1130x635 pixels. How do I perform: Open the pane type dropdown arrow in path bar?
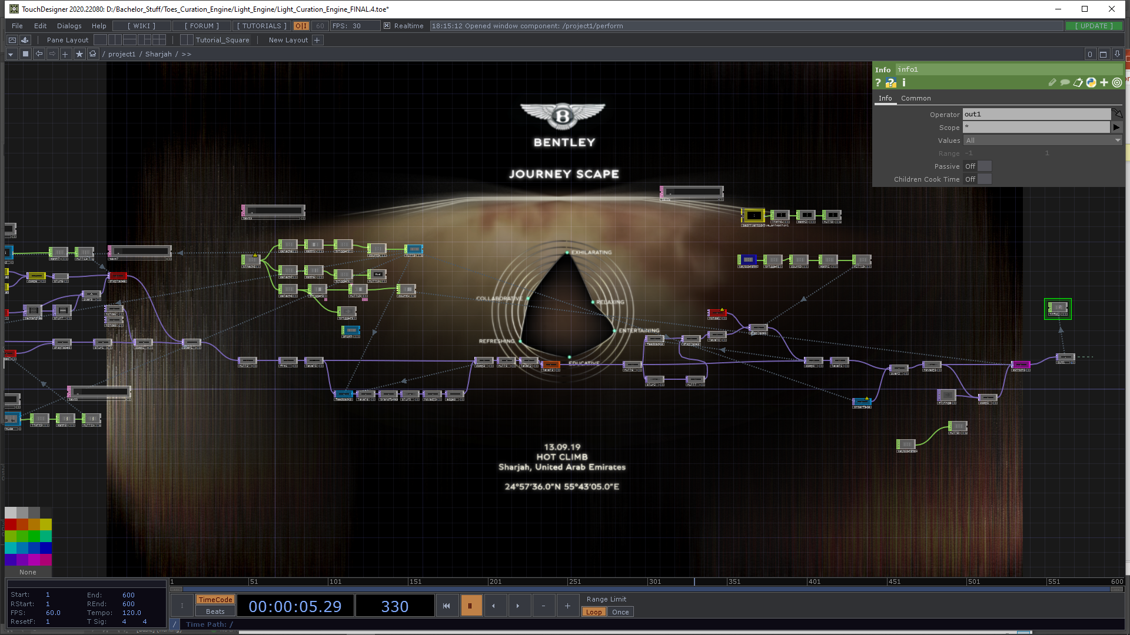(11, 54)
